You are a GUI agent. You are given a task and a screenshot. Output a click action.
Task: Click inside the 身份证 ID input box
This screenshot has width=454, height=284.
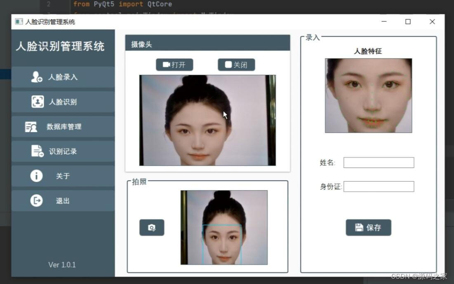point(379,186)
